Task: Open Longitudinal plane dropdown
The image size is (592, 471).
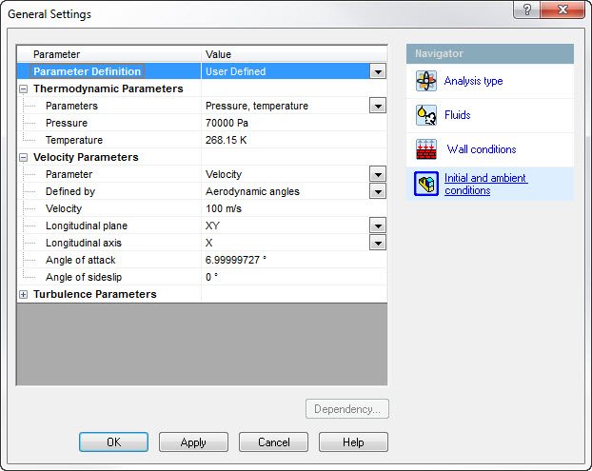Action: [378, 226]
